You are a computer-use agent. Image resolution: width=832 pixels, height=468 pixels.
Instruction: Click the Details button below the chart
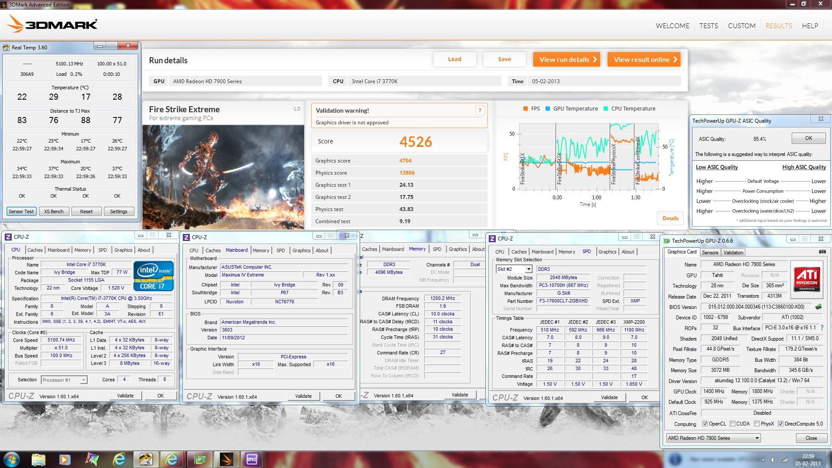(x=670, y=218)
